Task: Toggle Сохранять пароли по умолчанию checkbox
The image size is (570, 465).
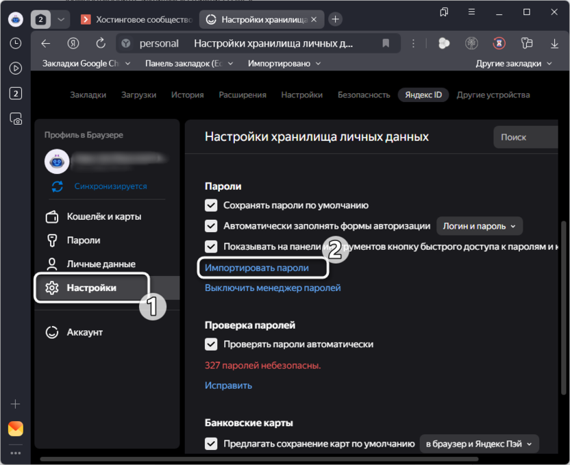Action: coord(211,205)
